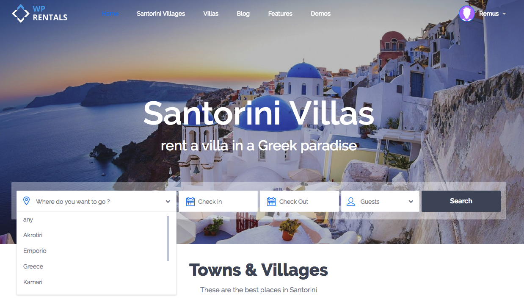Open the Remus account menu arrow
This screenshot has height=305, width=524.
coord(504,14)
